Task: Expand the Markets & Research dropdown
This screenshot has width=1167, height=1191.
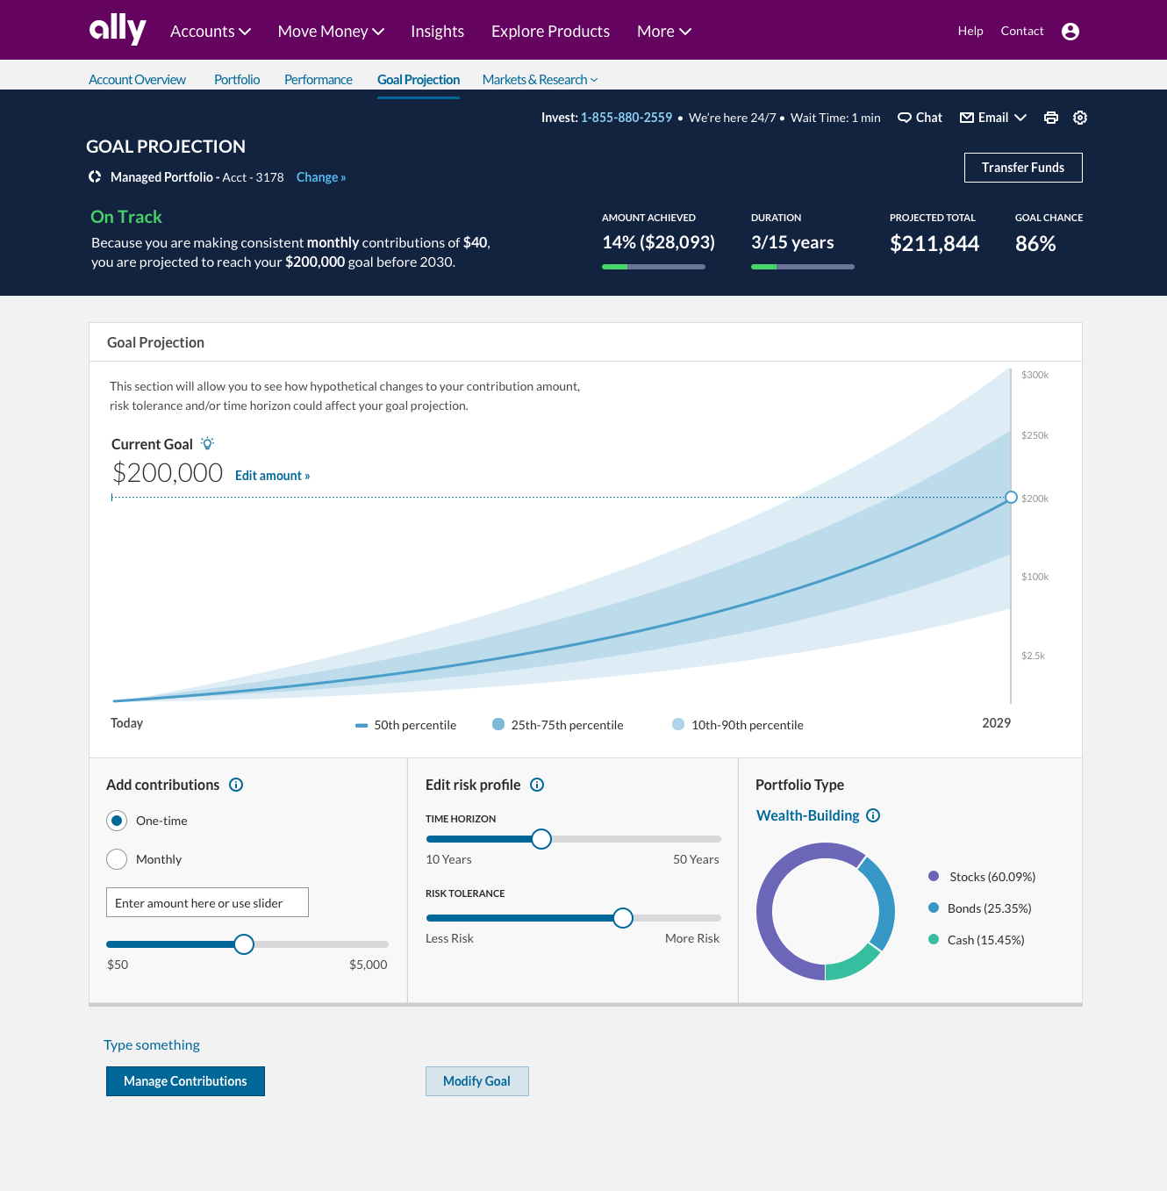Action: click(x=541, y=80)
